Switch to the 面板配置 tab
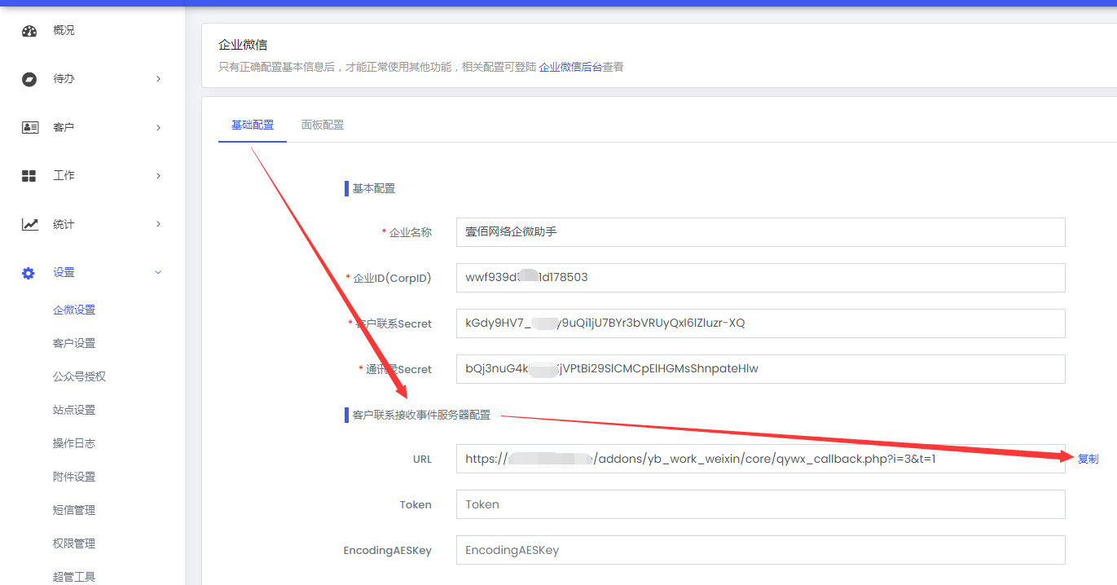The image size is (1117, 585). [323, 125]
